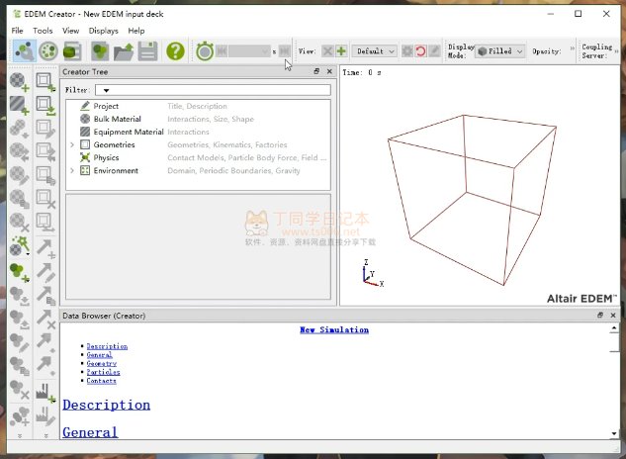Screen dimensions: 626x459
Task: Select Physics in the Creator Tree
Action: tap(106, 158)
